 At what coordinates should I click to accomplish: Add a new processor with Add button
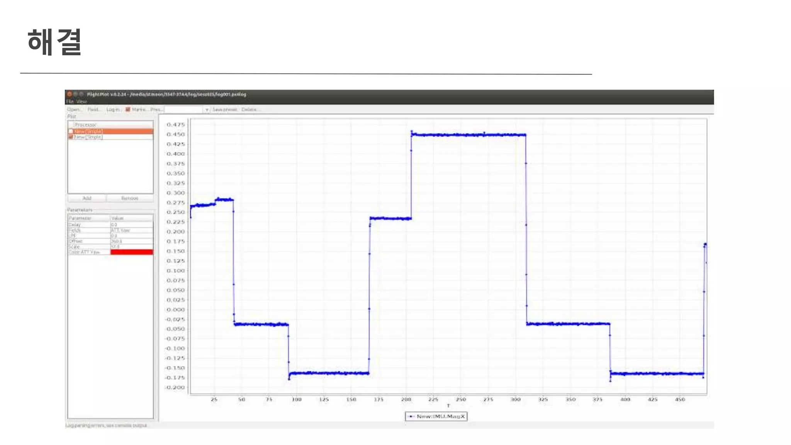coord(87,198)
